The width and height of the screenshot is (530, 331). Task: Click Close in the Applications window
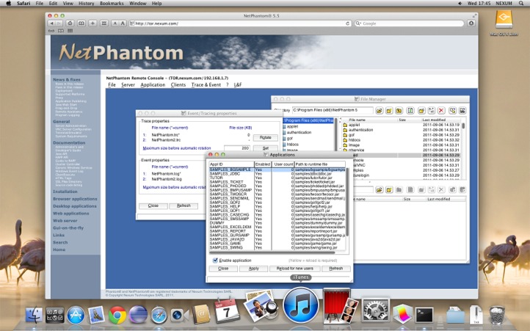[x=223, y=269]
